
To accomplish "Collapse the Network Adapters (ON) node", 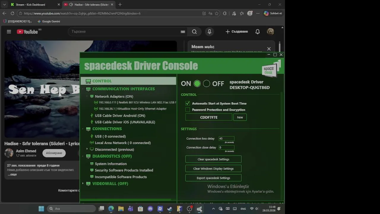I will [x=87, y=96].
